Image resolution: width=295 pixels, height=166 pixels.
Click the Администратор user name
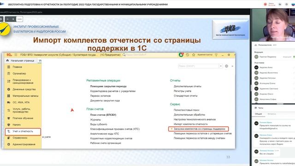(205, 54)
